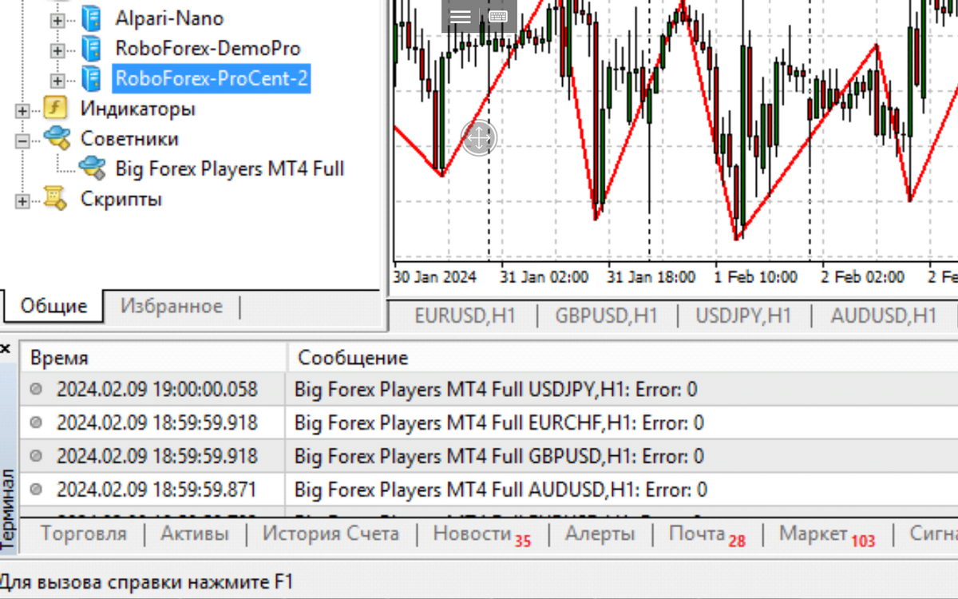Screen dimensions: 958x599
Task: Click the move handle overlay icon
Action: (x=479, y=138)
